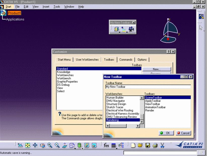208x156 pixels.
Task: Open the Window menu
Action: (x=69, y=7)
